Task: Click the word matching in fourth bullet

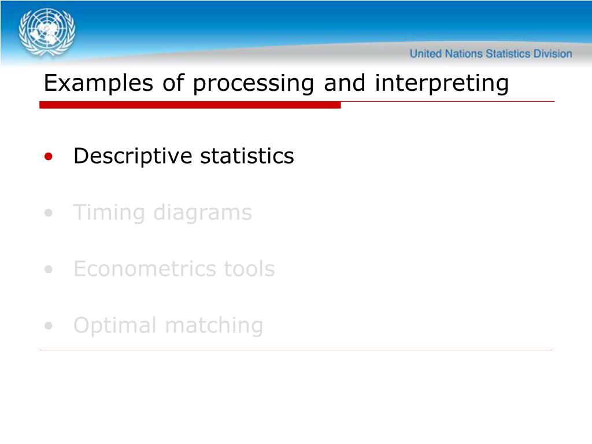Action: tap(214, 325)
